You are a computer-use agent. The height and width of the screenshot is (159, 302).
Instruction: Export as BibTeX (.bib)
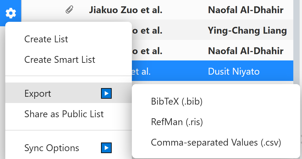coord(176,101)
